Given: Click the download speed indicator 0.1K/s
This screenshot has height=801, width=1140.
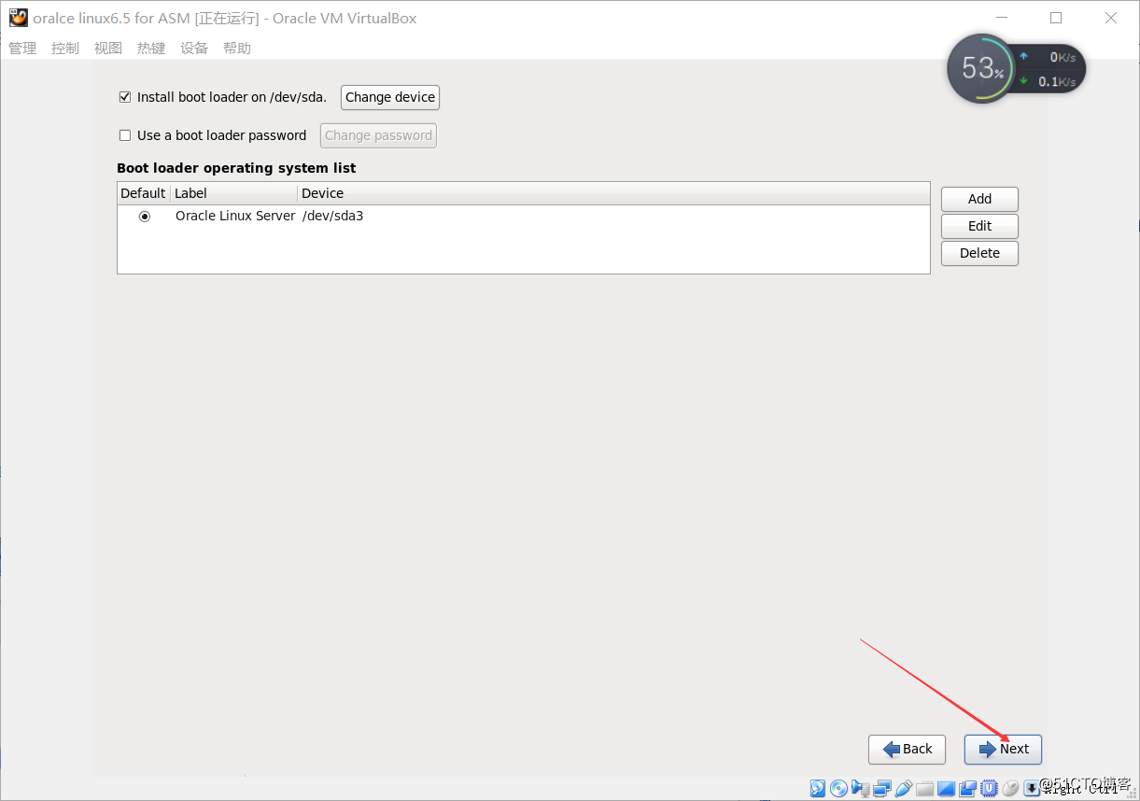Looking at the screenshot, I should (1048, 81).
